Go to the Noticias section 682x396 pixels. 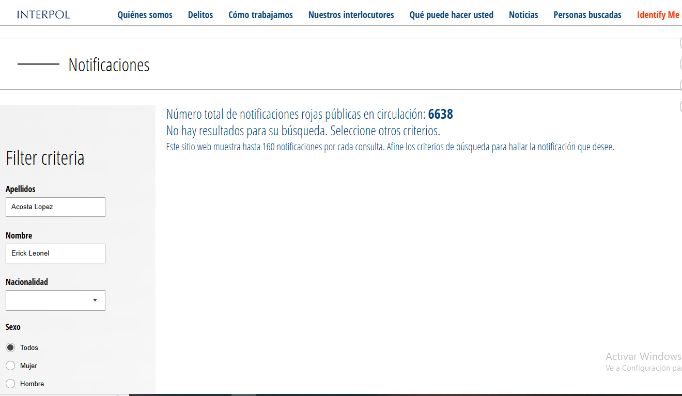523,15
